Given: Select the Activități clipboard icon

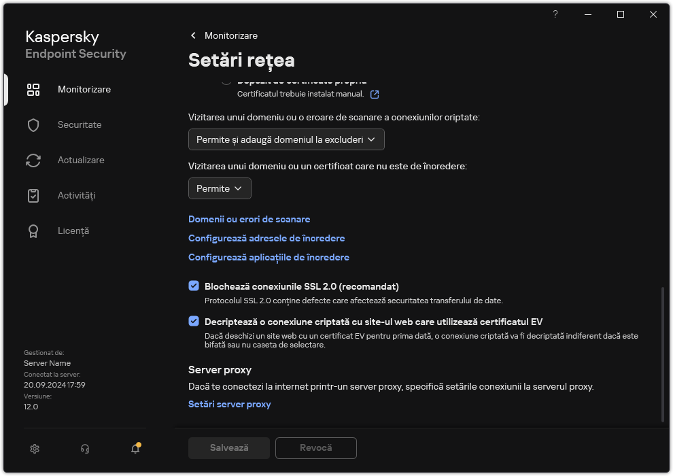Looking at the screenshot, I should tap(33, 195).
